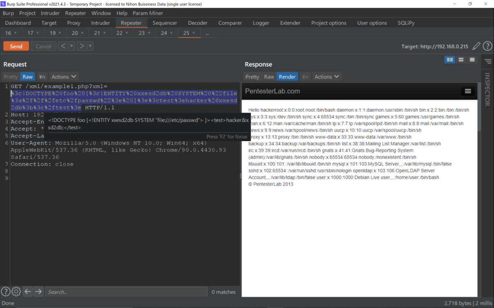494x308 pixels.
Task: Open the previous history dropdown arrow
Action: point(72,46)
